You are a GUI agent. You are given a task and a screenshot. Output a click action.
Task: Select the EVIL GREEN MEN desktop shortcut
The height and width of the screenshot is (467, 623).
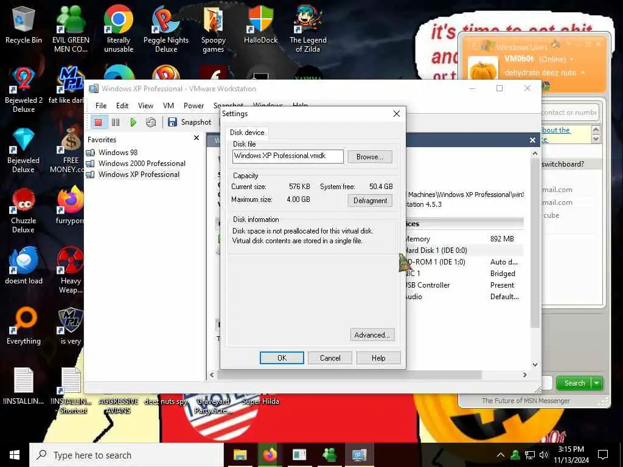coord(71,29)
